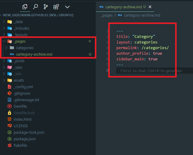193x155 pixels.
Task: Click the Gemfile ruby icon
Action: [10, 106]
